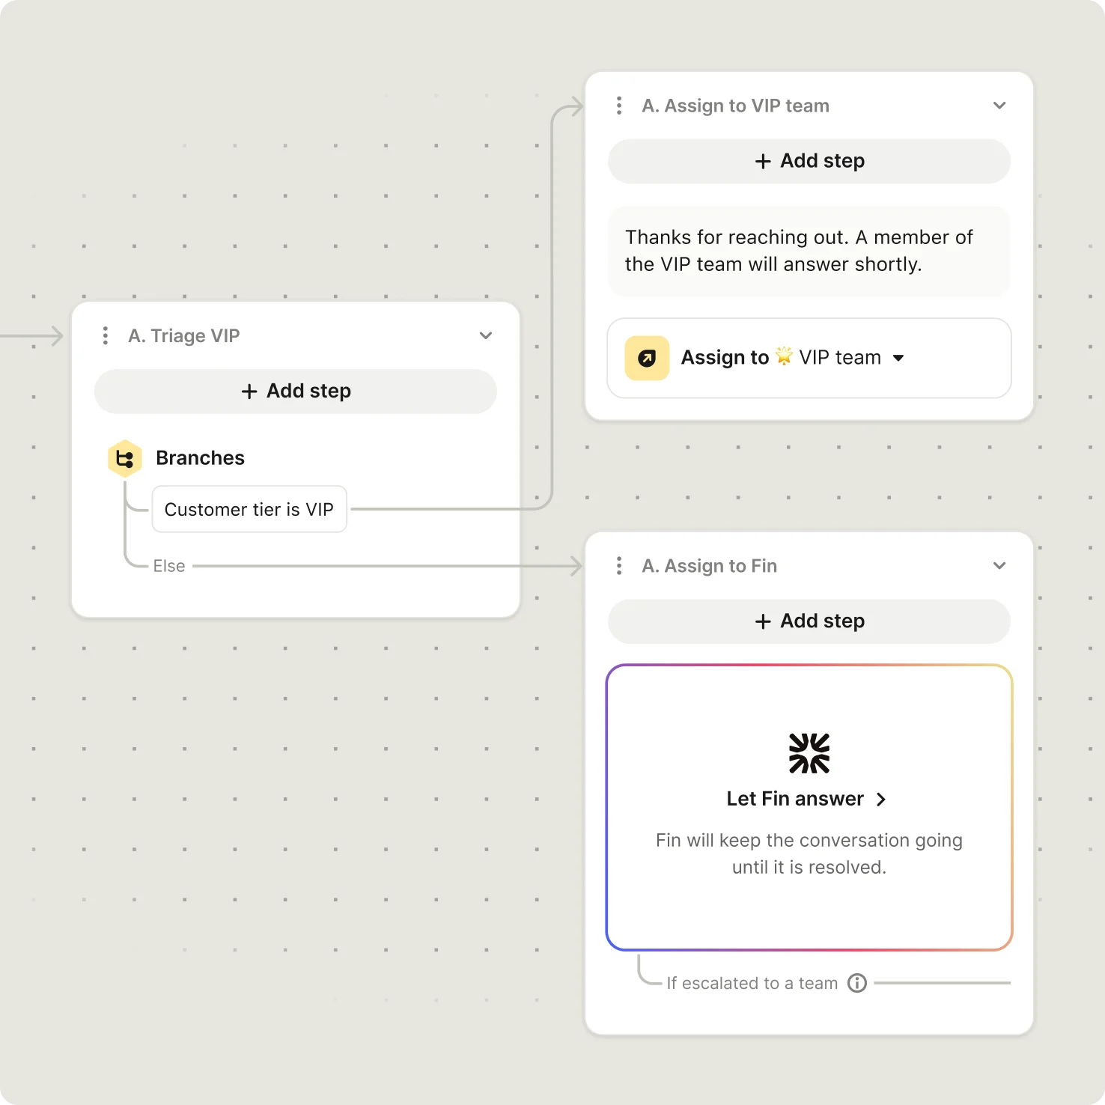Click the If escalated to a team label
Image resolution: width=1105 pixels, height=1105 pixels.
pyautogui.click(x=752, y=983)
